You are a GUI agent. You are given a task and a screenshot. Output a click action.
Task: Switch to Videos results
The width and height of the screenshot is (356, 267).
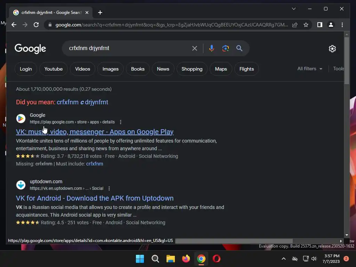[82, 69]
